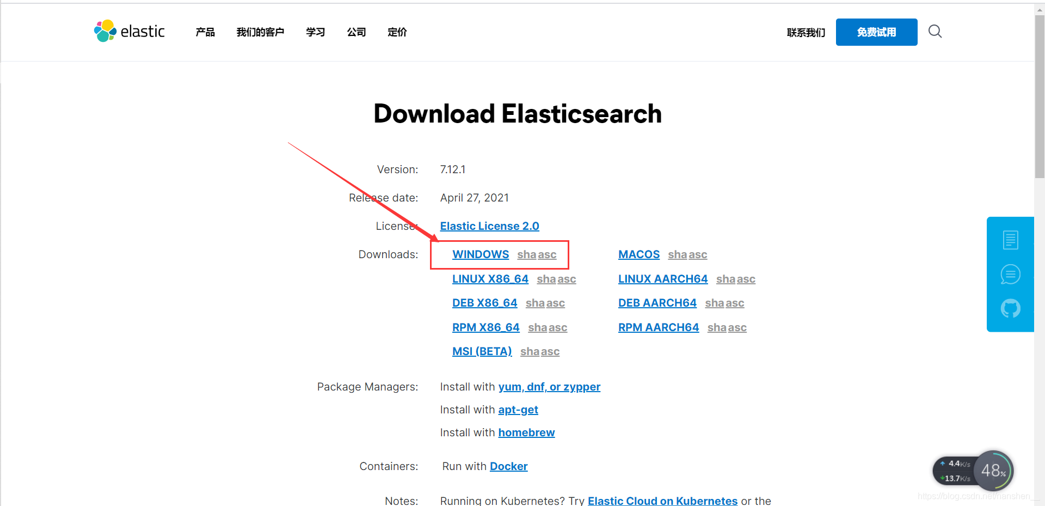1045x506 pixels.
Task: Open the GitHub icon in the side panel
Action: point(1011,308)
